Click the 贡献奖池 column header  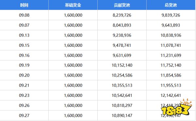122,5
